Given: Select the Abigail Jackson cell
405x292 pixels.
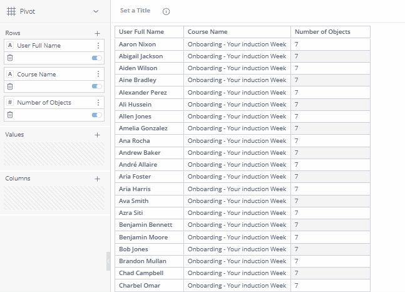Looking at the screenshot, I should tap(149, 56).
